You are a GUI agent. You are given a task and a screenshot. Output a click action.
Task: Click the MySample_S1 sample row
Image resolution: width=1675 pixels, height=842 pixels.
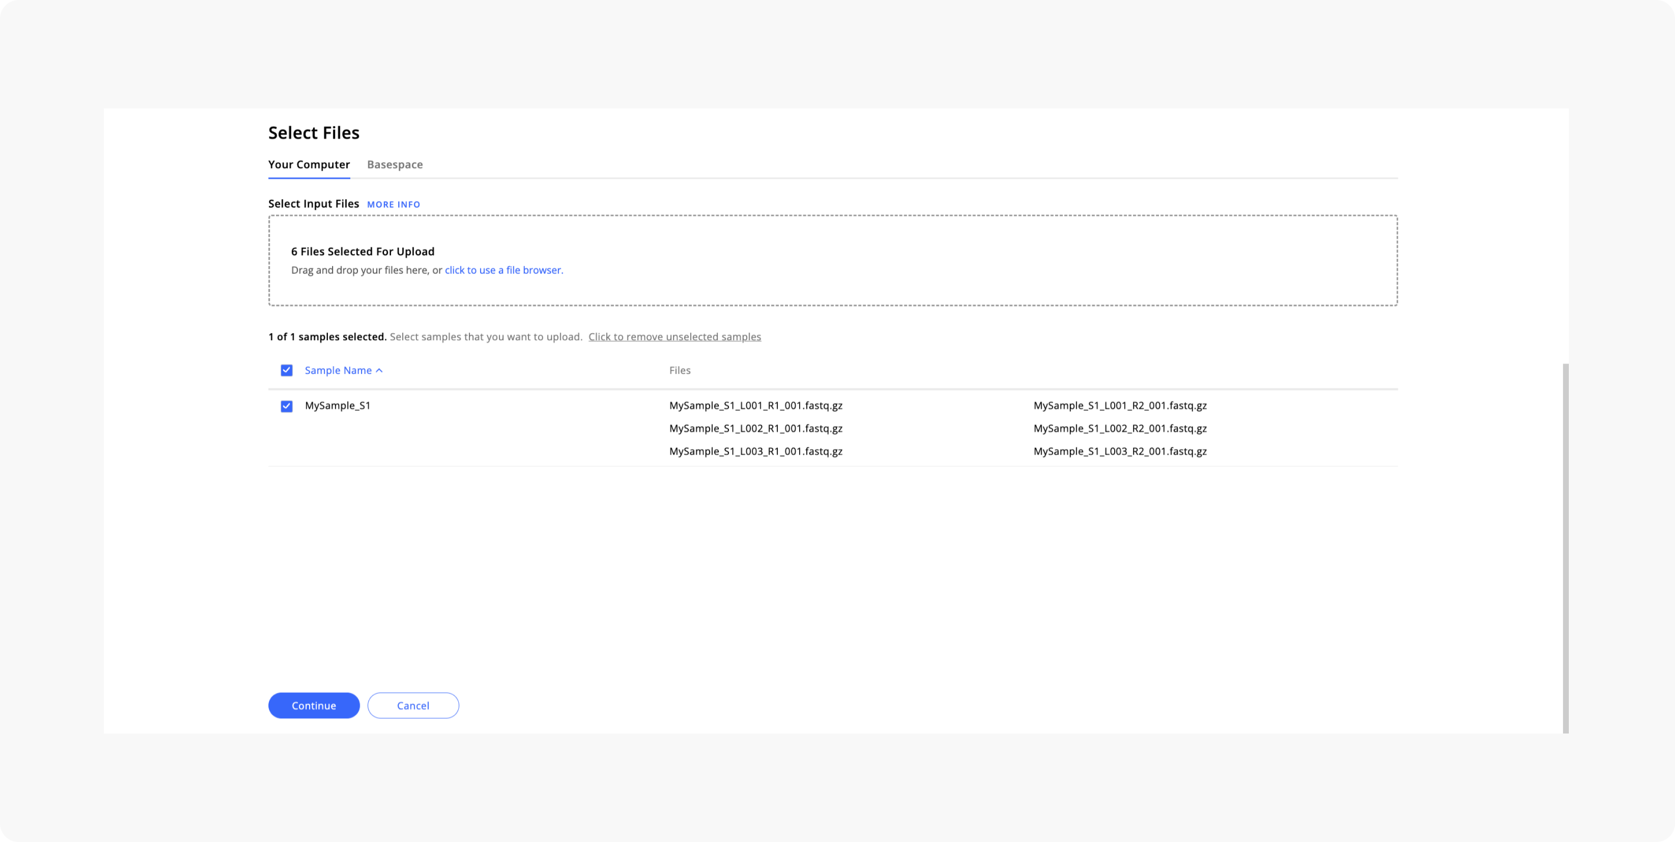[337, 405]
